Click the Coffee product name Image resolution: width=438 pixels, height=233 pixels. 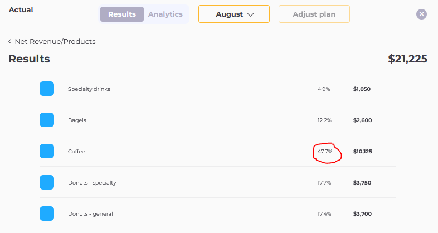click(76, 152)
